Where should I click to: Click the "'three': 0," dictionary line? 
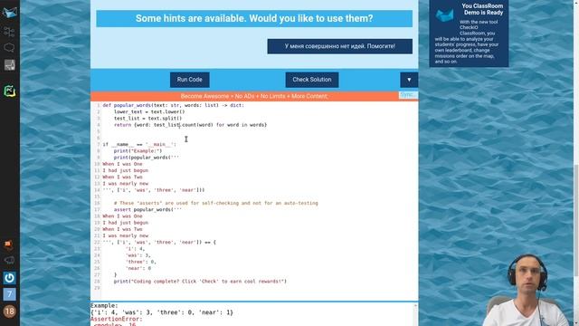(141, 262)
